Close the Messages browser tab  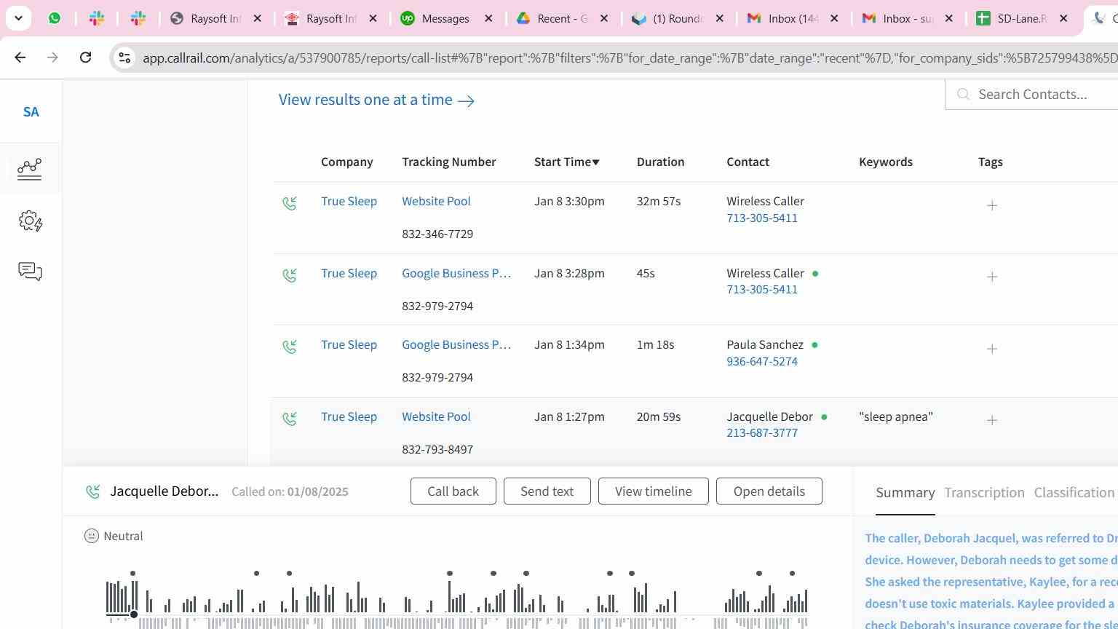pos(489,18)
